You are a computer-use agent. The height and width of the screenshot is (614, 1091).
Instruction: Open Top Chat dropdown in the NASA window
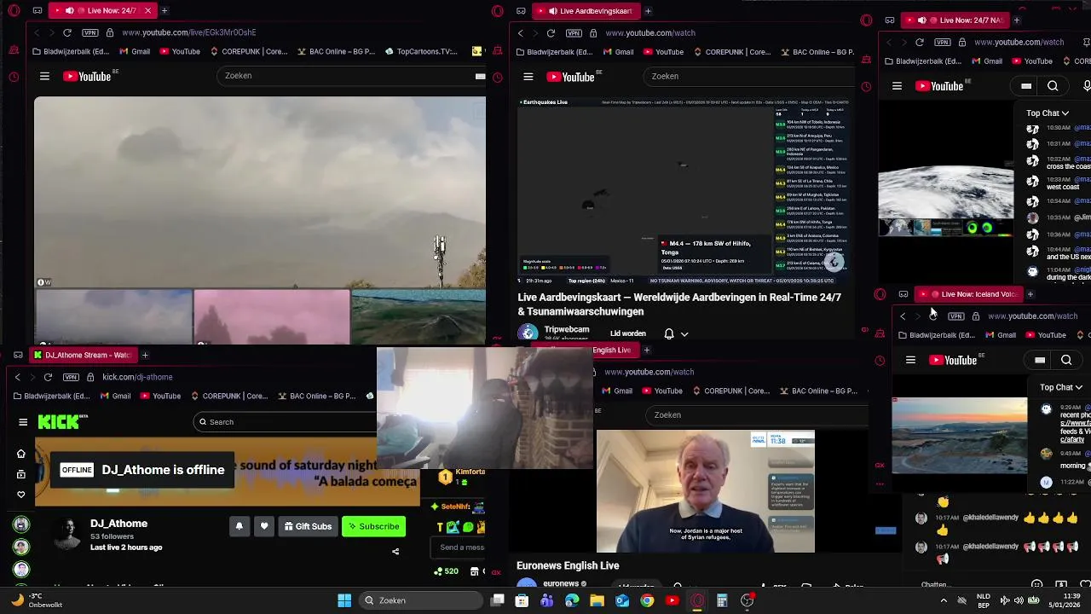tap(1048, 113)
